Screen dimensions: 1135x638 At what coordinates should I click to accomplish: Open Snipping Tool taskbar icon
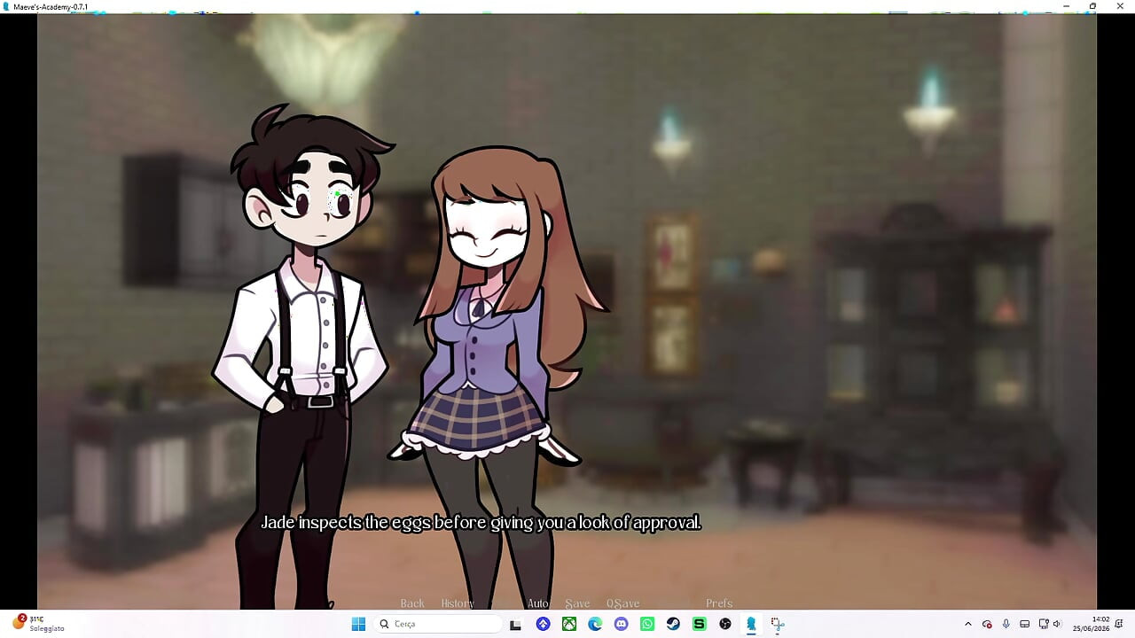pos(777,624)
